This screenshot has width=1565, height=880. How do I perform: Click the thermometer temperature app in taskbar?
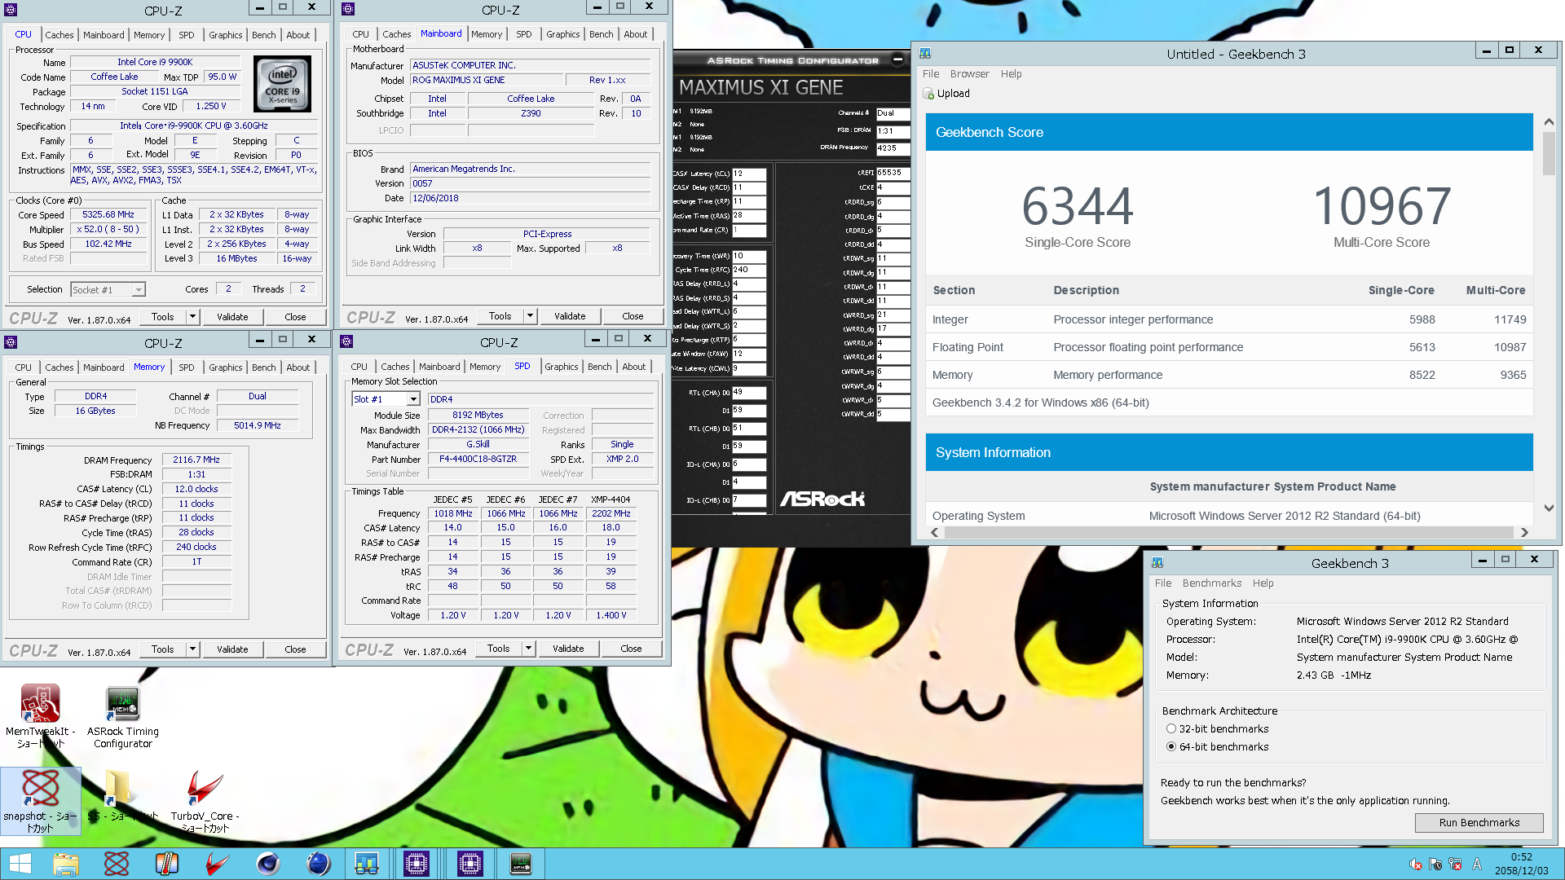[x=167, y=864]
